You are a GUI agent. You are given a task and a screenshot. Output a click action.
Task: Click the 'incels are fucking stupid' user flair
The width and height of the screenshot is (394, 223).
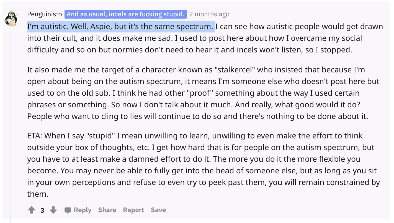pyautogui.click(x=126, y=14)
